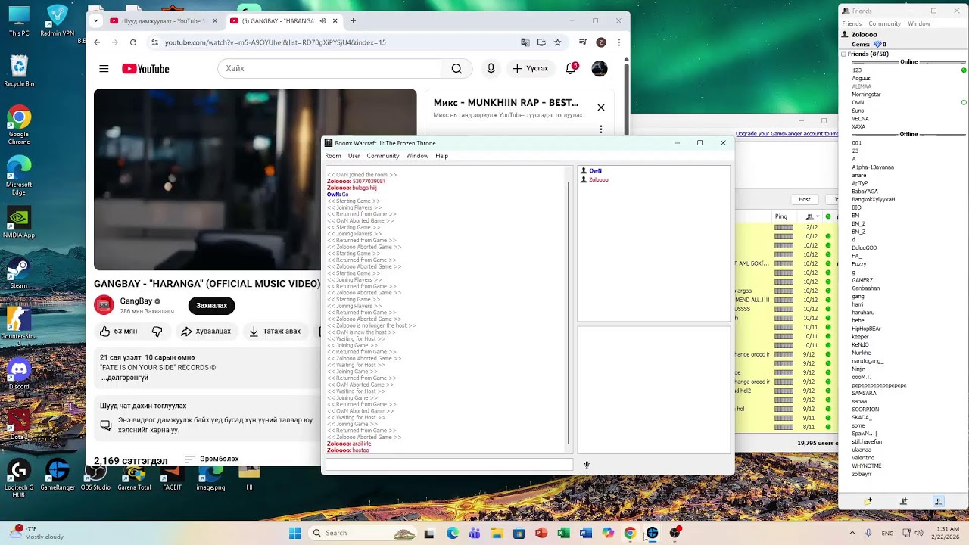
Task: Open the Room menu in chat window
Action: [x=333, y=156]
